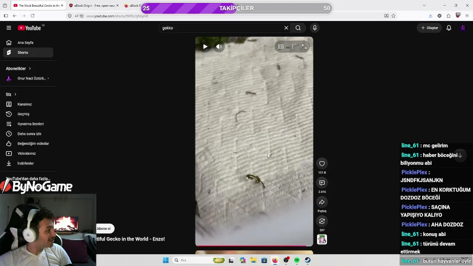Open Geçmiş watch history
473x266 pixels.
(28, 114)
